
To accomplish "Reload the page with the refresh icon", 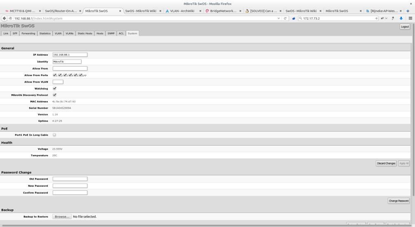I will pyautogui.click(x=285, y=18).
